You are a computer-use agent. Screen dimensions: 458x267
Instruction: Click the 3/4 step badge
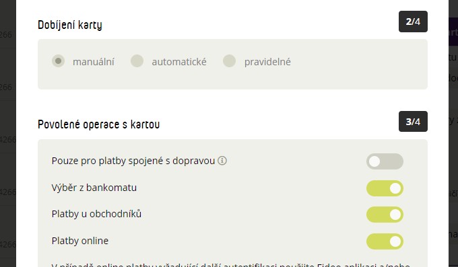(413, 121)
